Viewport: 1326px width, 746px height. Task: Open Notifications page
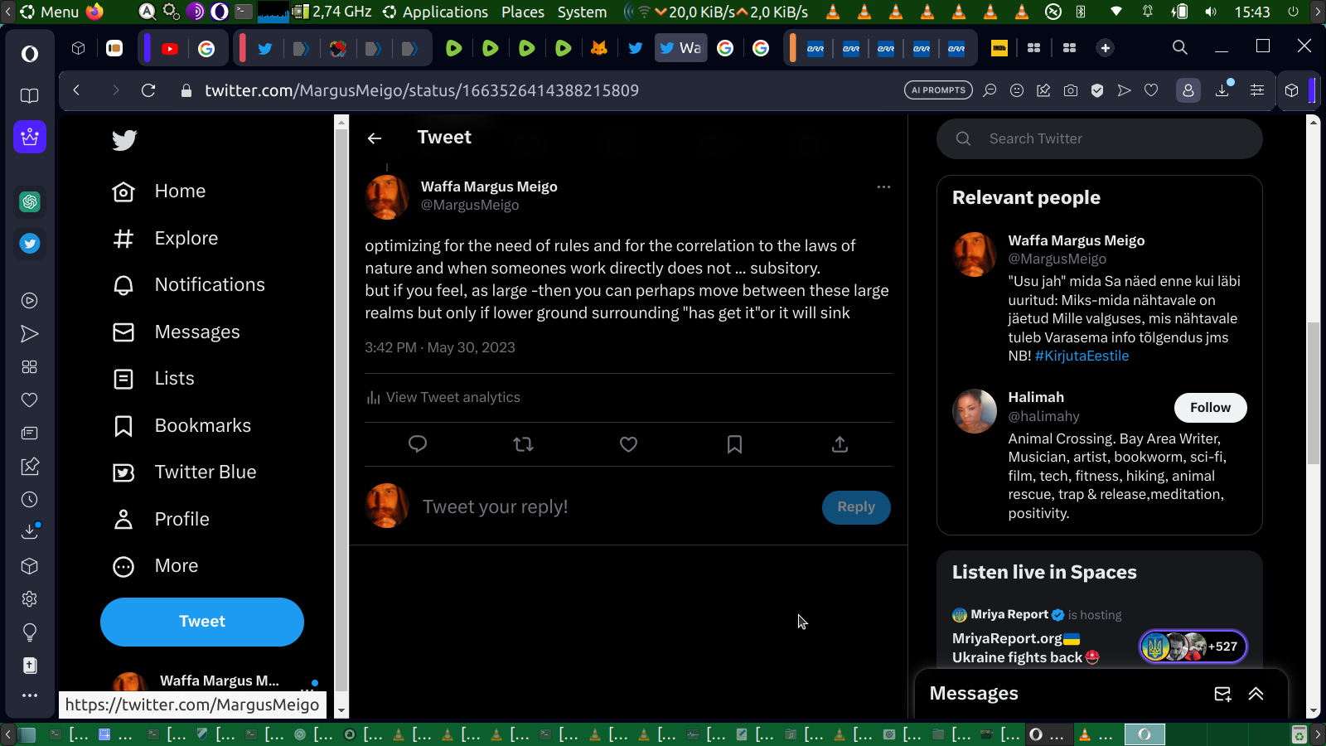click(x=189, y=285)
